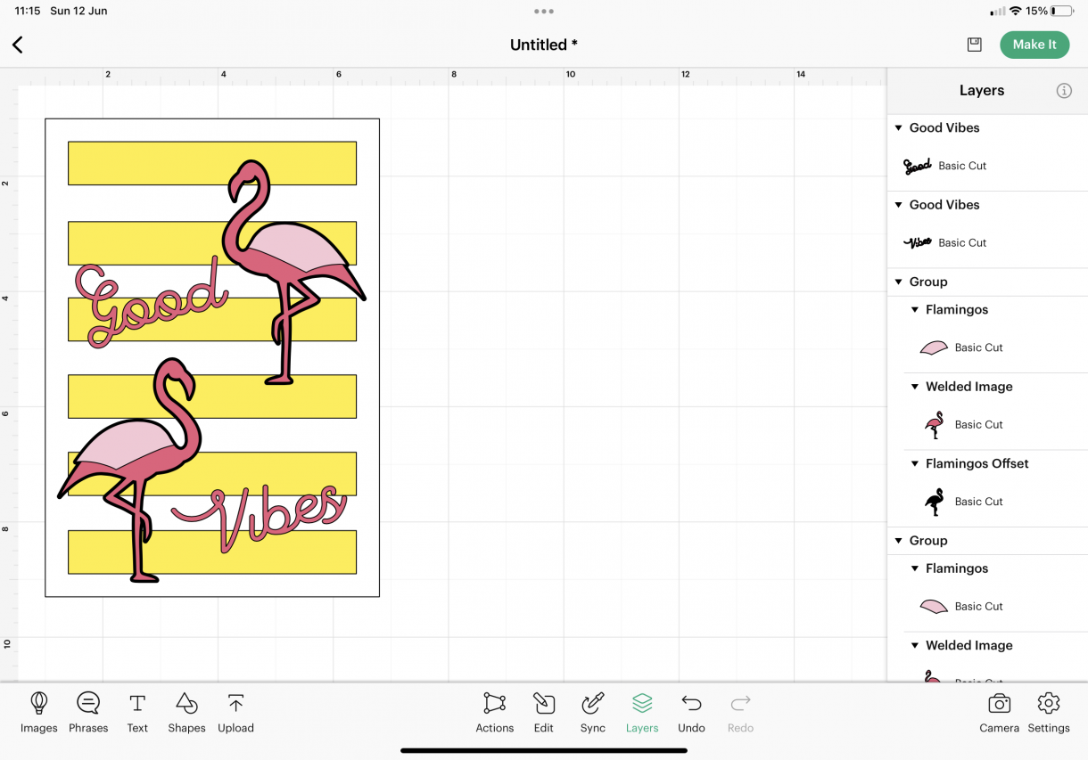The height and width of the screenshot is (760, 1088).
Task: Select the Text tool
Action: 137,712
